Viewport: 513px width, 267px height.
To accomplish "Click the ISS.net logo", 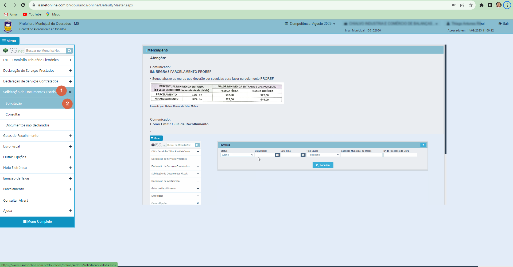I will coord(13,50).
